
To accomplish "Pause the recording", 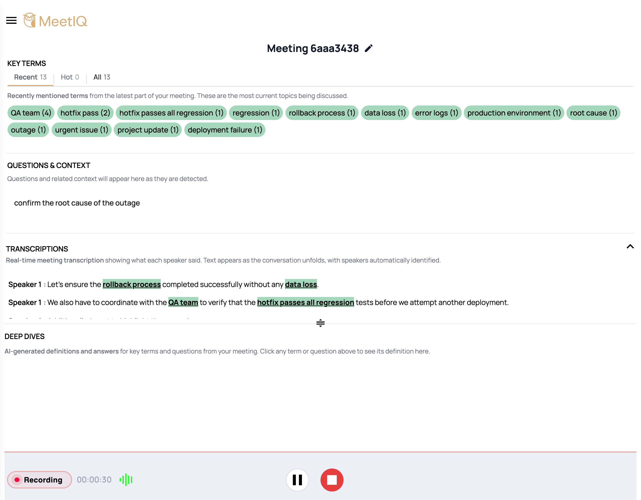I will tap(297, 480).
